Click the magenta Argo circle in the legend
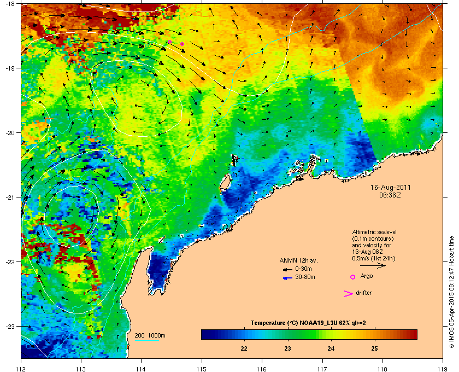 pos(353,277)
